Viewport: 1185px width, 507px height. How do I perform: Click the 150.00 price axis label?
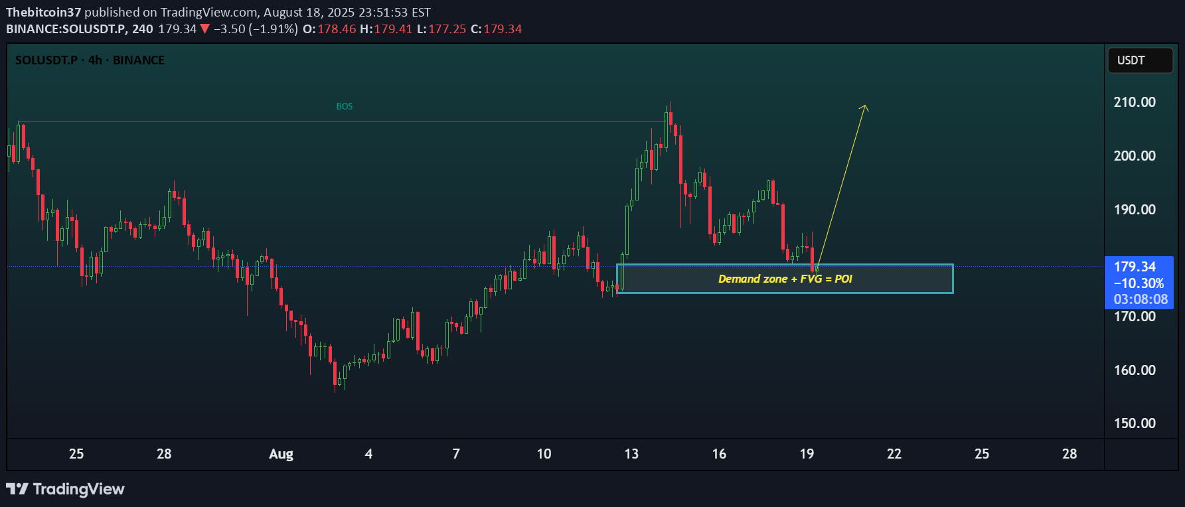point(1135,423)
